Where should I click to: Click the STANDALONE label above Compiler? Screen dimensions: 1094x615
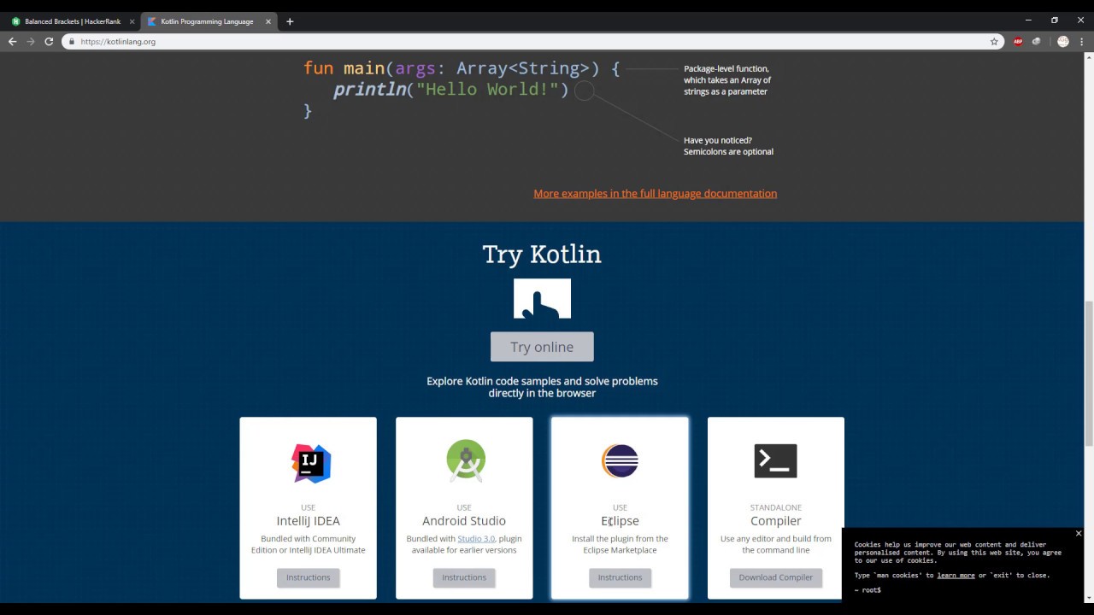click(x=776, y=507)
